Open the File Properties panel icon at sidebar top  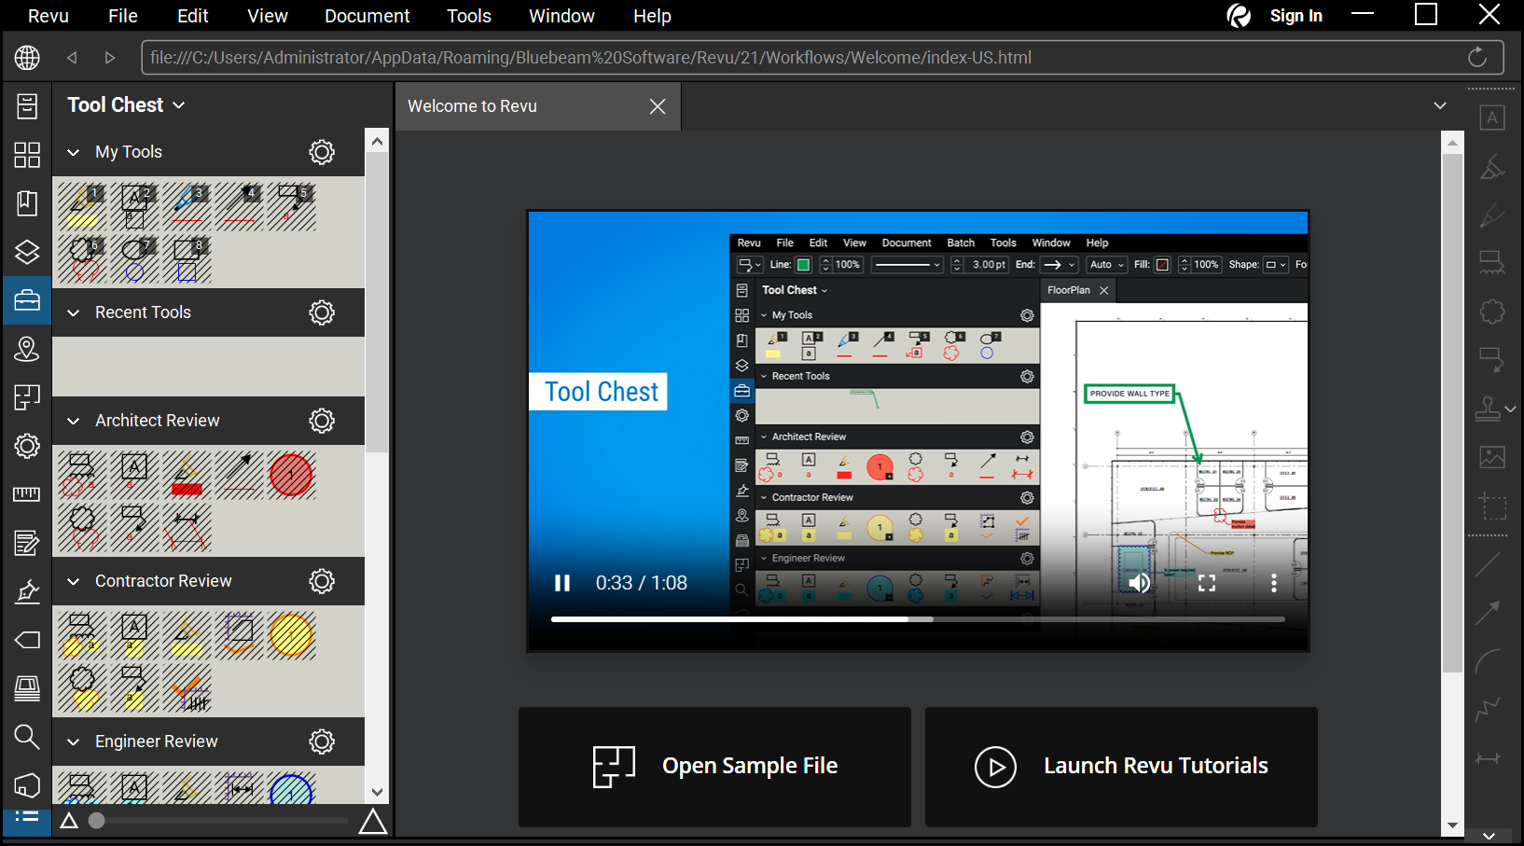(x=27, y=106)
